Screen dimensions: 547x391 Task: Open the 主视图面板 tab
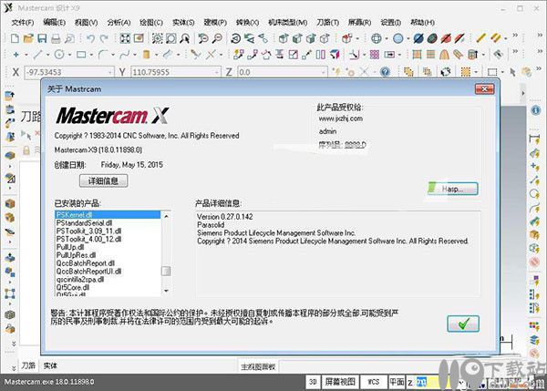click(258, 367)
